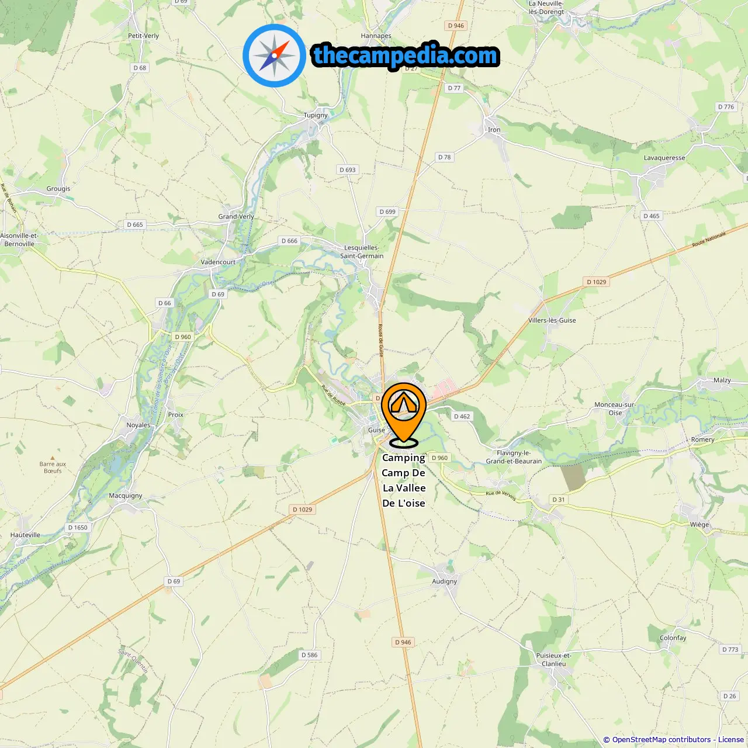Click the compass logo icon
Image resolution: width=748 pixels, height=748 pixels.
(274, 56)
